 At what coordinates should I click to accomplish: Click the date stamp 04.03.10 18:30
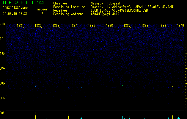tap(15, 14)
